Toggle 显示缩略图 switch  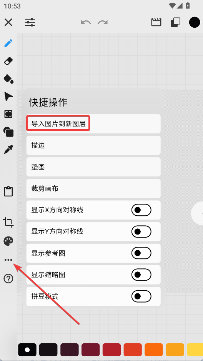[141, 274]
